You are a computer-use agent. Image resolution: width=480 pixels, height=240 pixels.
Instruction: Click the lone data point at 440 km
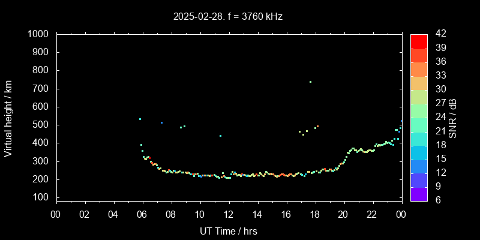pyautogui.click(x=220, y=136)
